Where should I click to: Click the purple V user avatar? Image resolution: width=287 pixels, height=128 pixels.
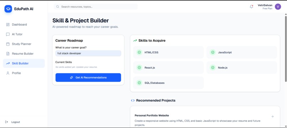pyautogui.click(x=278, y=7)
